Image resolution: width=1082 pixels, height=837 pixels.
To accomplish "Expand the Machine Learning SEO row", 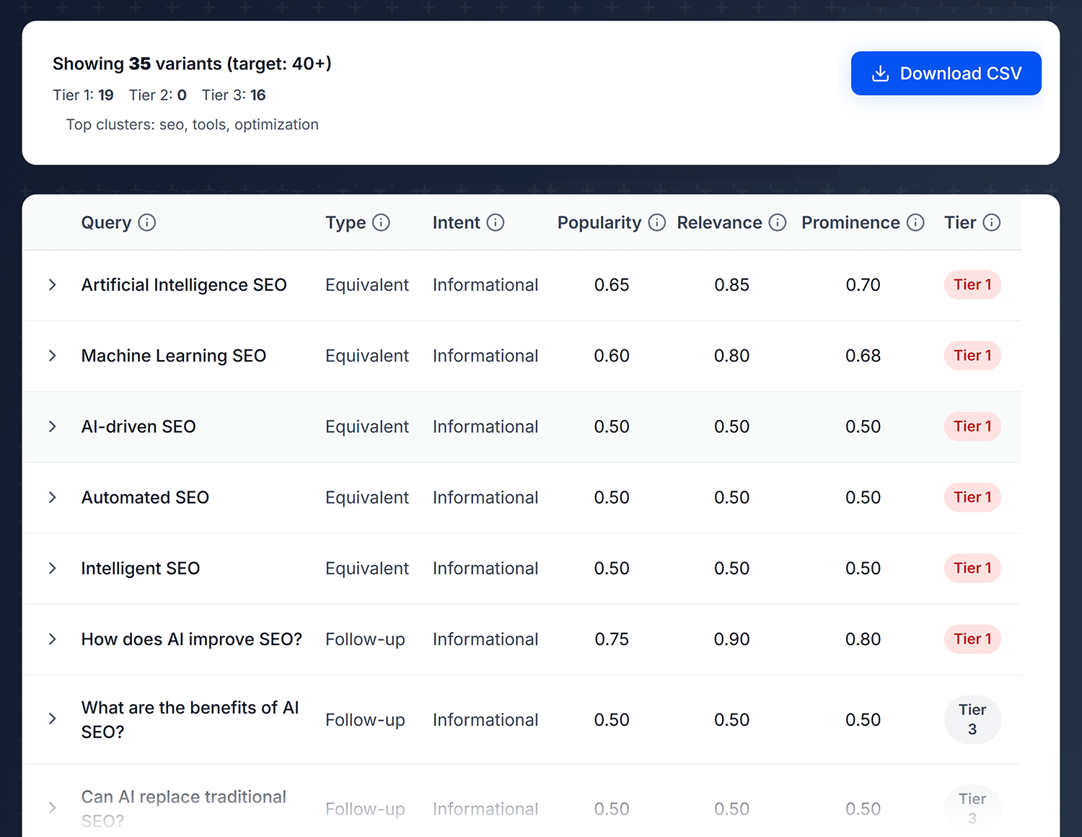I will (x=53, y=356).
